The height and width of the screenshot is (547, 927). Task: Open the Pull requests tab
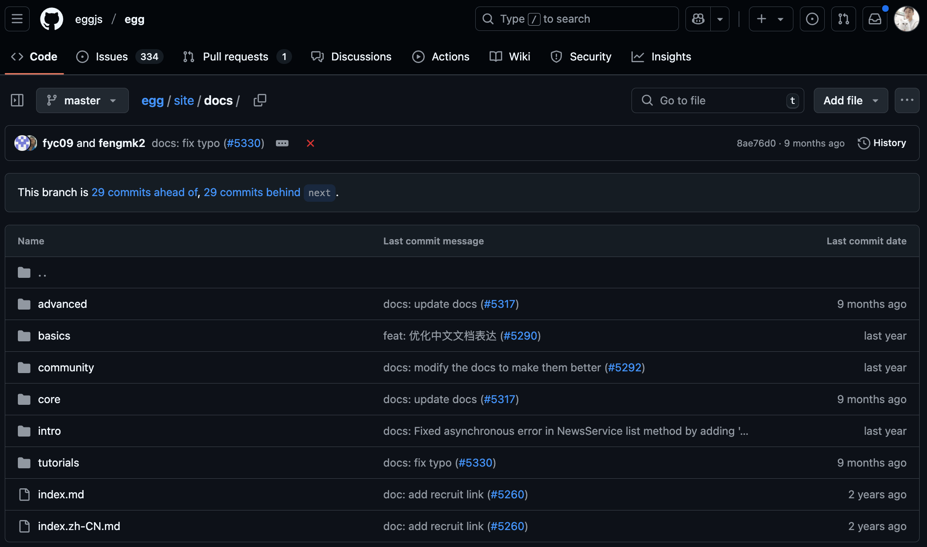[x=237, y=57]
